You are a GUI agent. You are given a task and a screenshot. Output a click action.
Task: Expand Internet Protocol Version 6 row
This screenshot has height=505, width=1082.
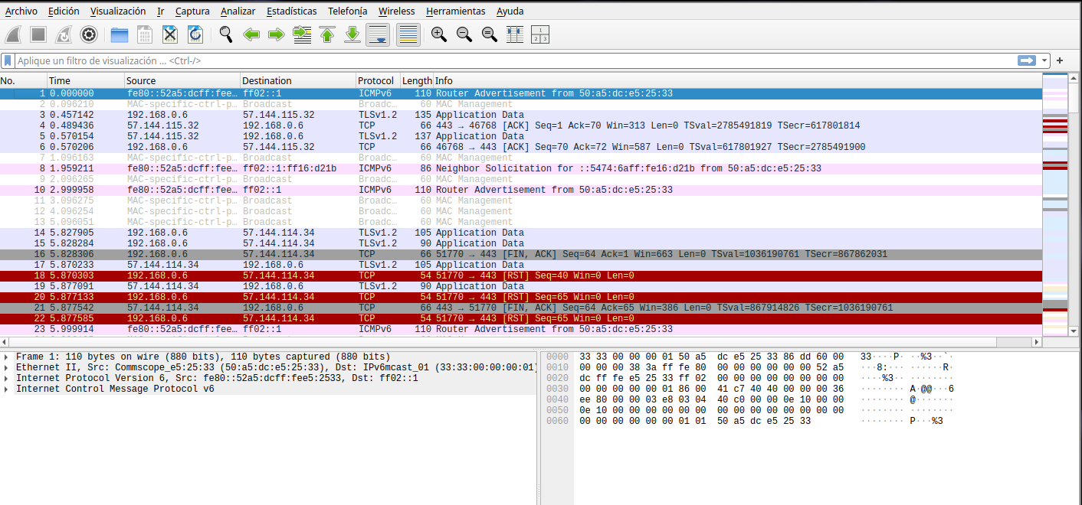point(7,378)
